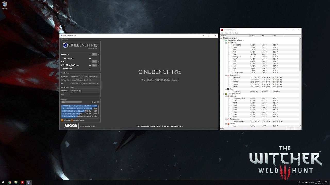This screenshot has height=185, width=330.
Task: Toggle the CPU (Single Core) test checkbox
Action: (x=98, y=65)
